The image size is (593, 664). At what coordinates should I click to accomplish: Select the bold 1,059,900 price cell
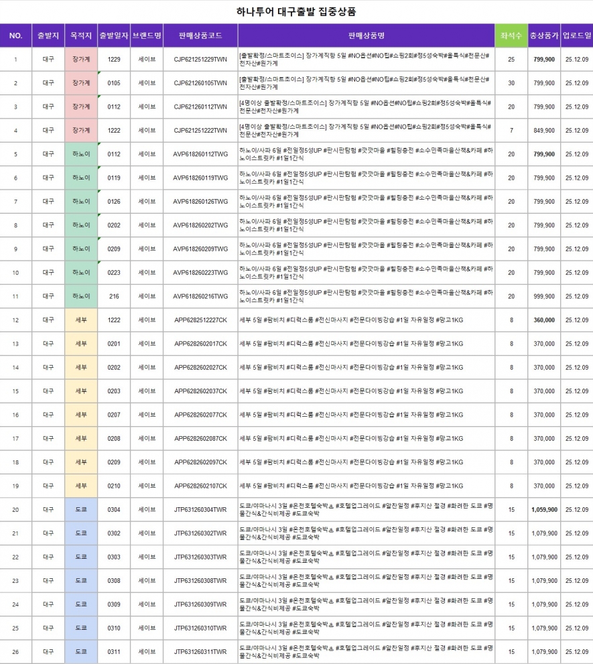[x=543, y=510]
